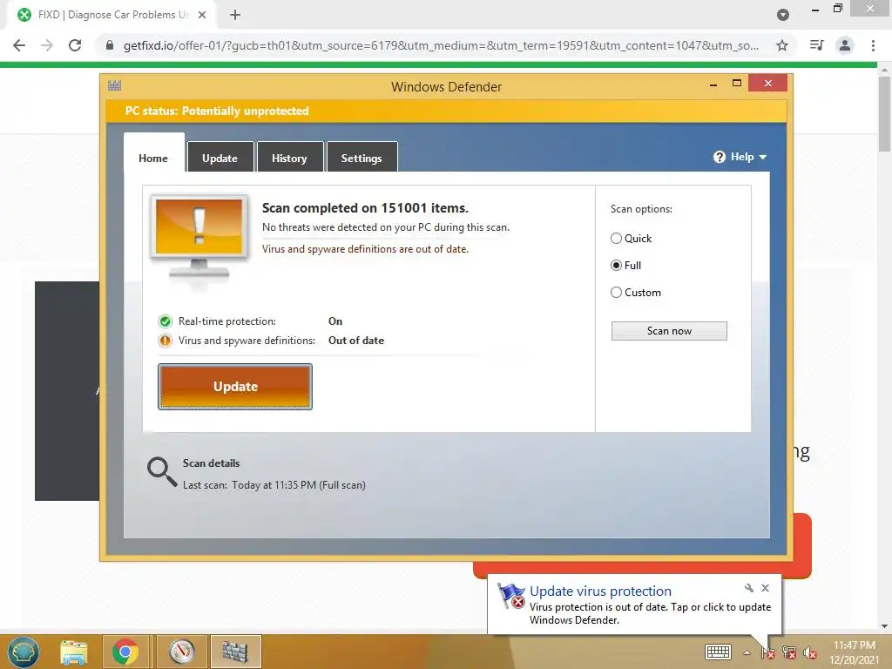Image resolution: width=892 pixels, height=669 pixels.
Task: Click the page scrollbar down arrow
Action: 884,626
